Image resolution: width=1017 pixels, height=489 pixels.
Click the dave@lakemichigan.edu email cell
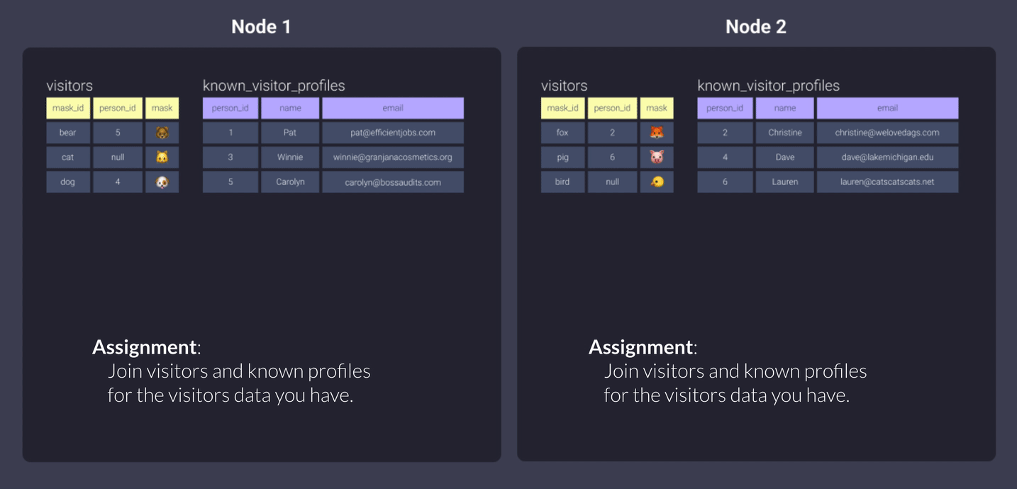click(887, 157)
